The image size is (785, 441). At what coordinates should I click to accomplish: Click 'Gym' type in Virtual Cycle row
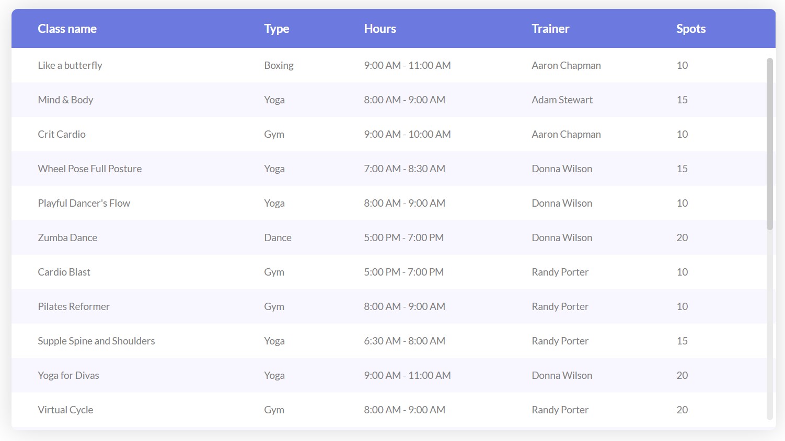[274, 410]
